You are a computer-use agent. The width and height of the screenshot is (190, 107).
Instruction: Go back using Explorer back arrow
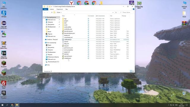pos(45,12)
